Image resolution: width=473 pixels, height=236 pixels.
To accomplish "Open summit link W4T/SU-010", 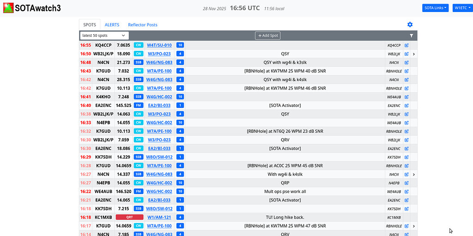I will click(x=159, y=45).
